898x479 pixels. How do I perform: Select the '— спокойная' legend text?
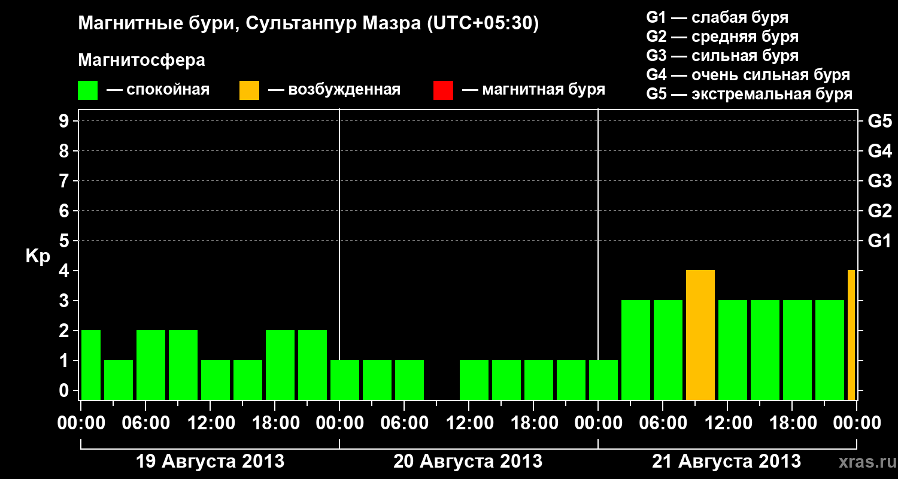click(x=158, y=90)
